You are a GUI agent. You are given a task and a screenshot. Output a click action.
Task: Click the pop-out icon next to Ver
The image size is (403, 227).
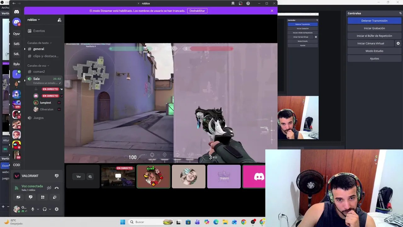click(90, 177)
